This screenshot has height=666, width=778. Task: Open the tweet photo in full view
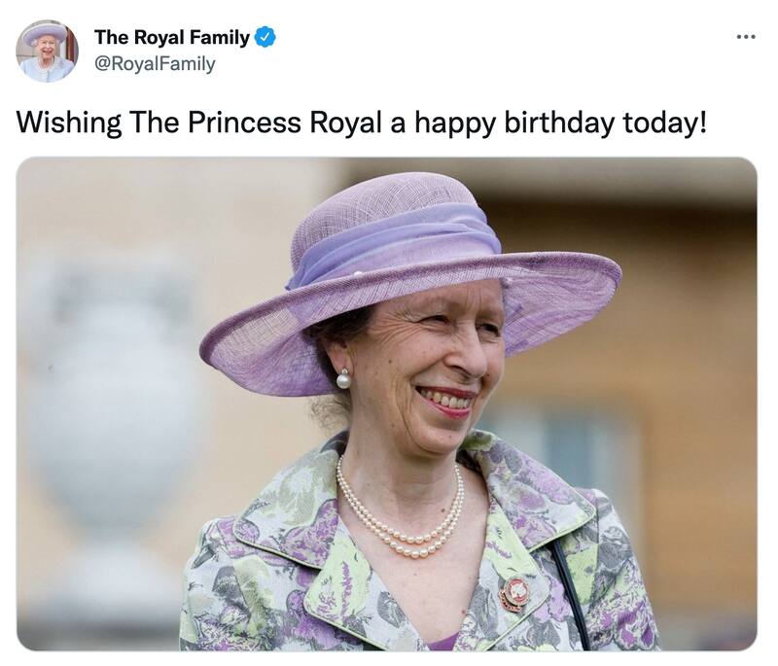coord(386,403)
